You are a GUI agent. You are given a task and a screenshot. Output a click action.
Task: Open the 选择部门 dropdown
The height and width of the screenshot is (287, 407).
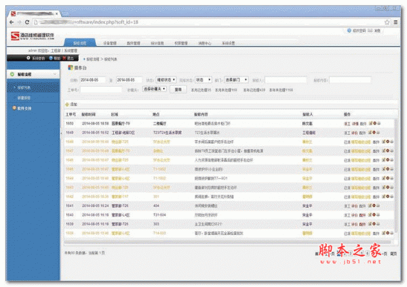coord(236,80)
